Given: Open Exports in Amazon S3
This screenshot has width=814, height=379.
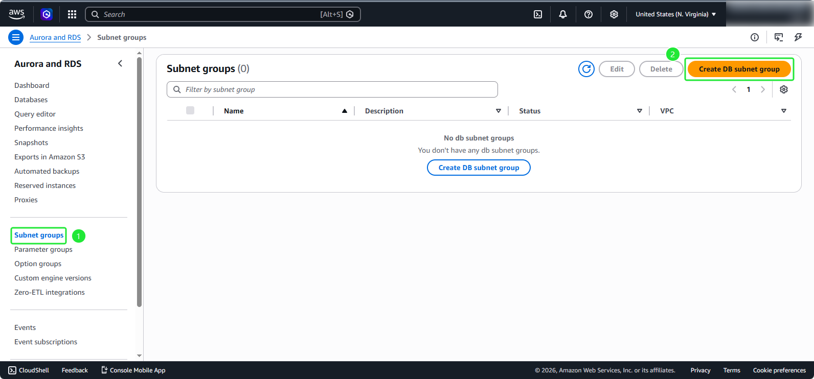Looking at the screenshot, I should click(50, 157).
